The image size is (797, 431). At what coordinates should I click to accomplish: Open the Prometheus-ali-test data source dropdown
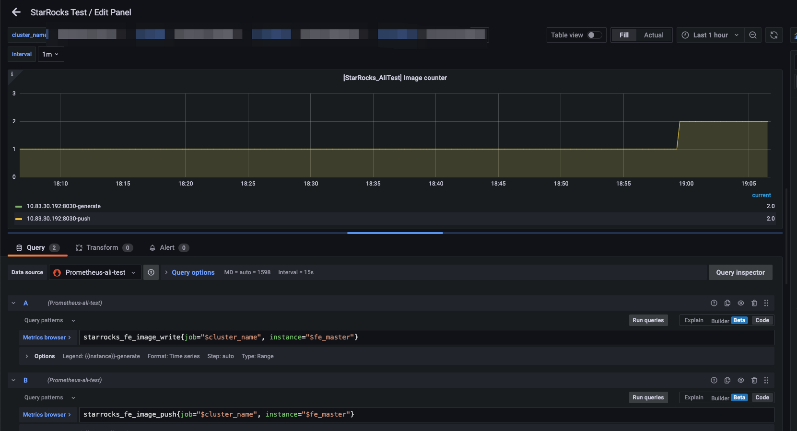pyautogui.click(x=95, y=272)
